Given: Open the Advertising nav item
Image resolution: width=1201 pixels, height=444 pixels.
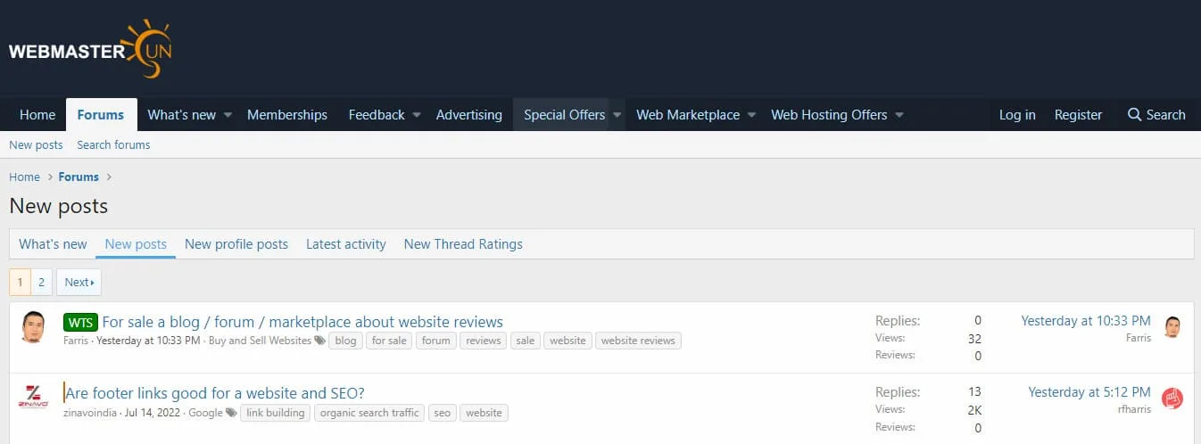Looking at the screenshot, I should [x=469, y=115].
